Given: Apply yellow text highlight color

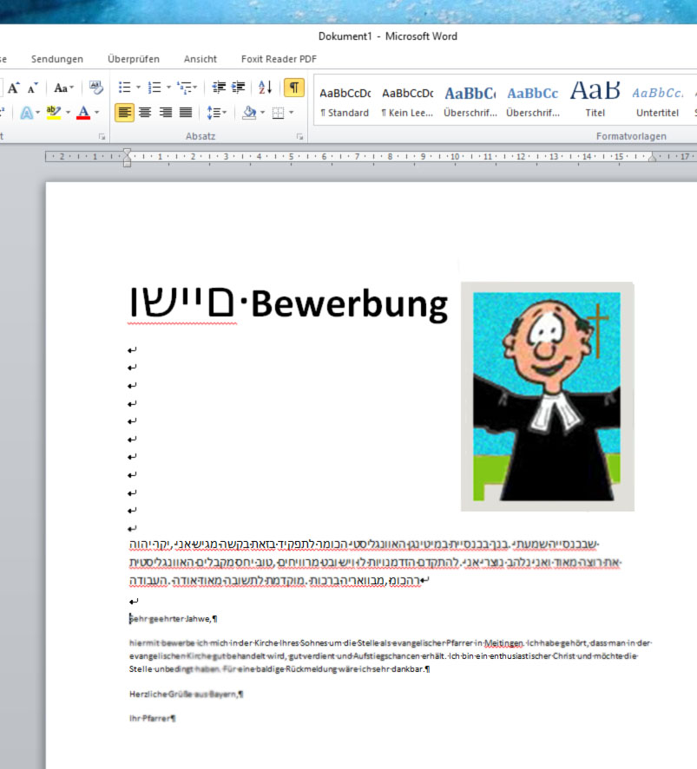Looking at the screenshot, I should pos(54,113).
